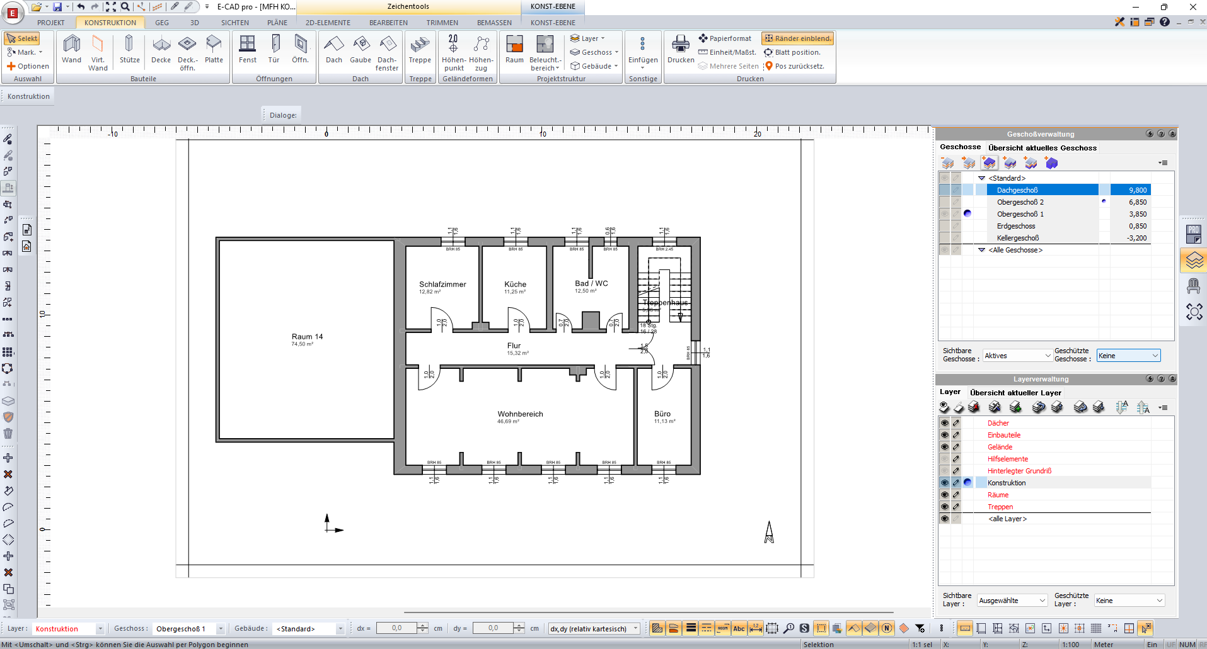
Task: Click the Stütze column tool
Action: (x=129, y=50)
